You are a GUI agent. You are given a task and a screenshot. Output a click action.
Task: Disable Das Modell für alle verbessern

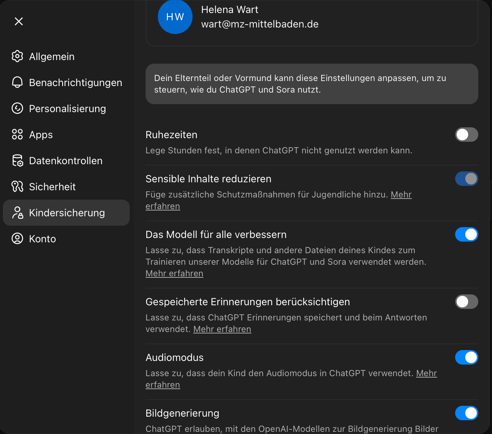pyautogui.click(x=466, y=234)
